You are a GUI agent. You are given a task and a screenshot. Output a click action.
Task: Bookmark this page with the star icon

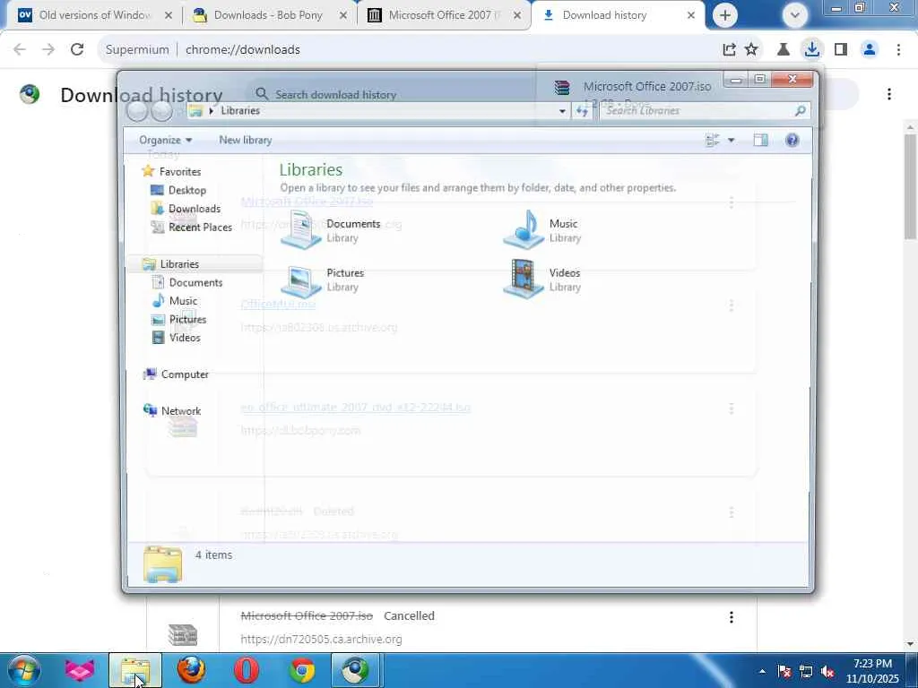click(x=751, y=49)
